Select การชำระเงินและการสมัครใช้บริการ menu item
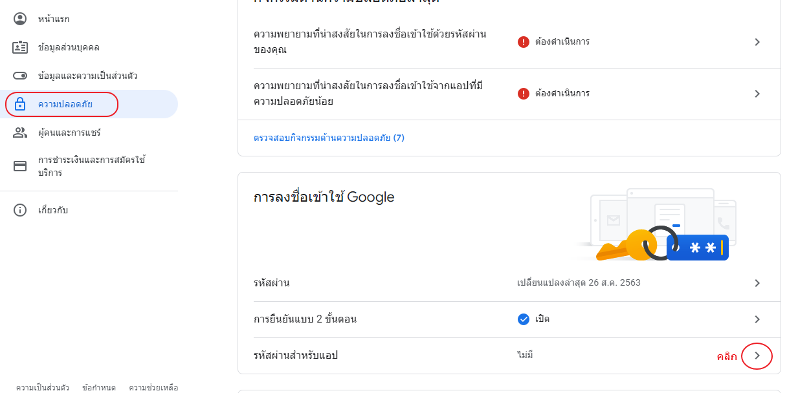 coord(91,166)
